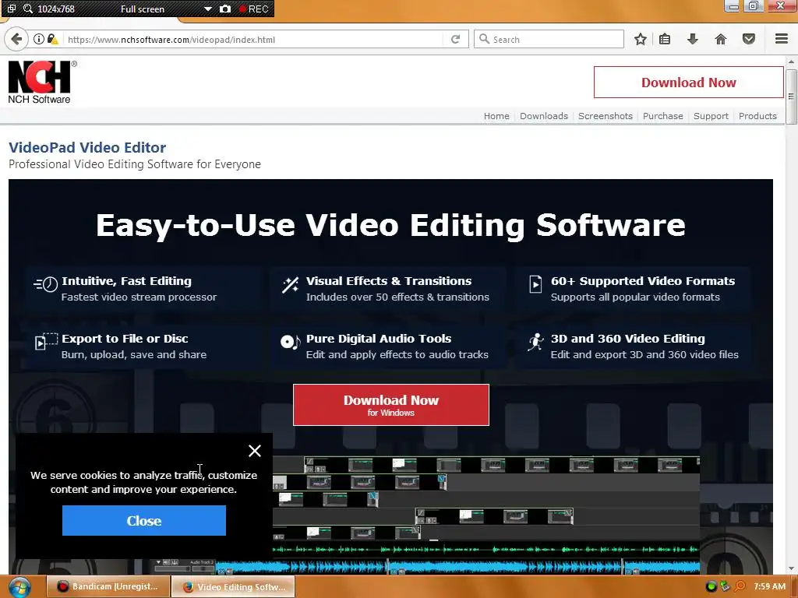798x598 pixels.
Task: Reload the page with the refresh icon
Action: (455, 39)
